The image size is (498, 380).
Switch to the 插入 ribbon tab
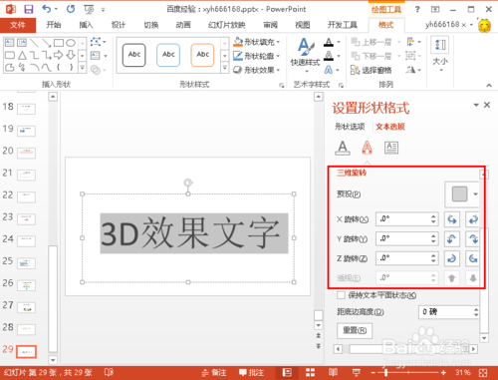click(86, 25)
